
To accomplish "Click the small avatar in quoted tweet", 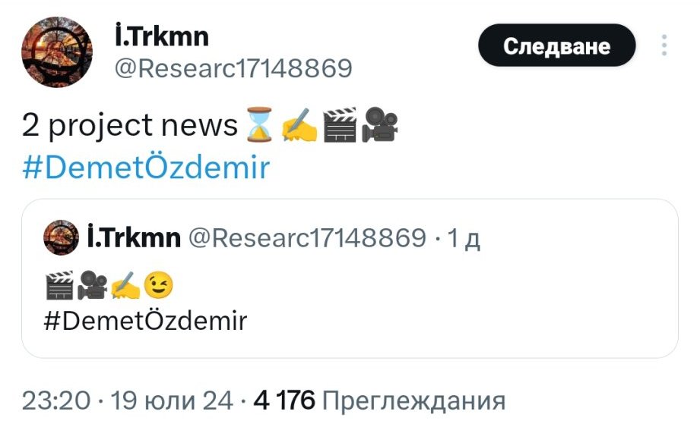I will (x=62, y=239).
